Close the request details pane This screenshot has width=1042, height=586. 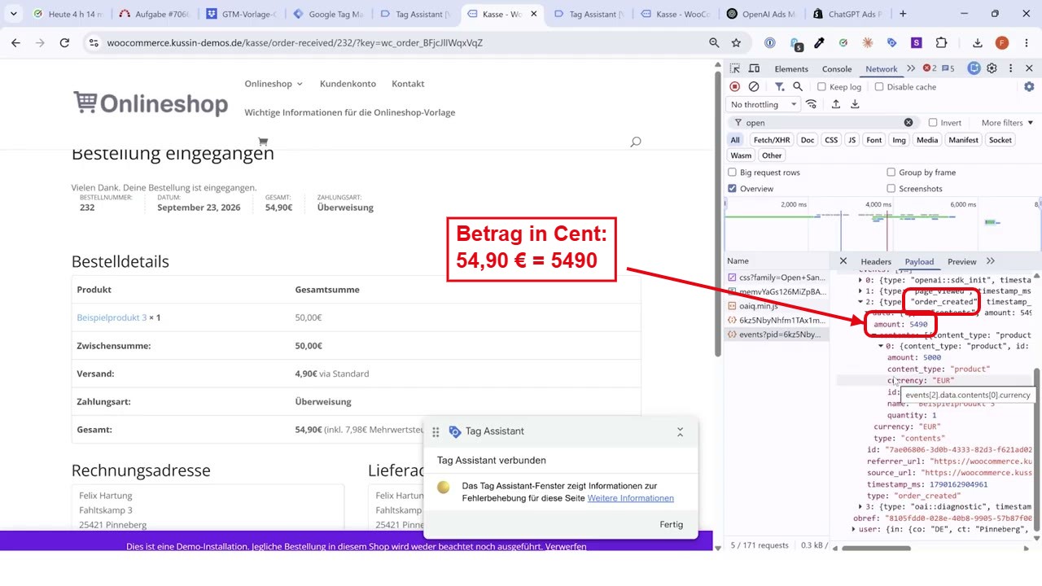point(843,261)
